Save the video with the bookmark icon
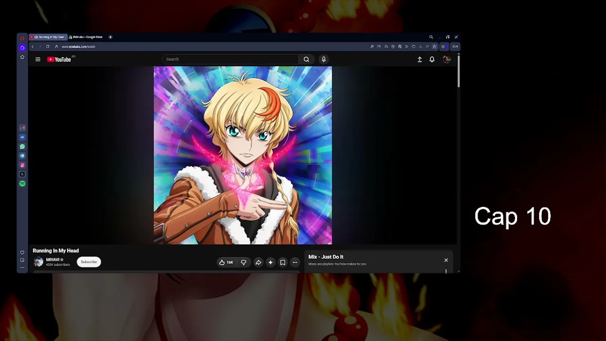Viewport: 606px width, 341px height. click(x=283, y=262)
